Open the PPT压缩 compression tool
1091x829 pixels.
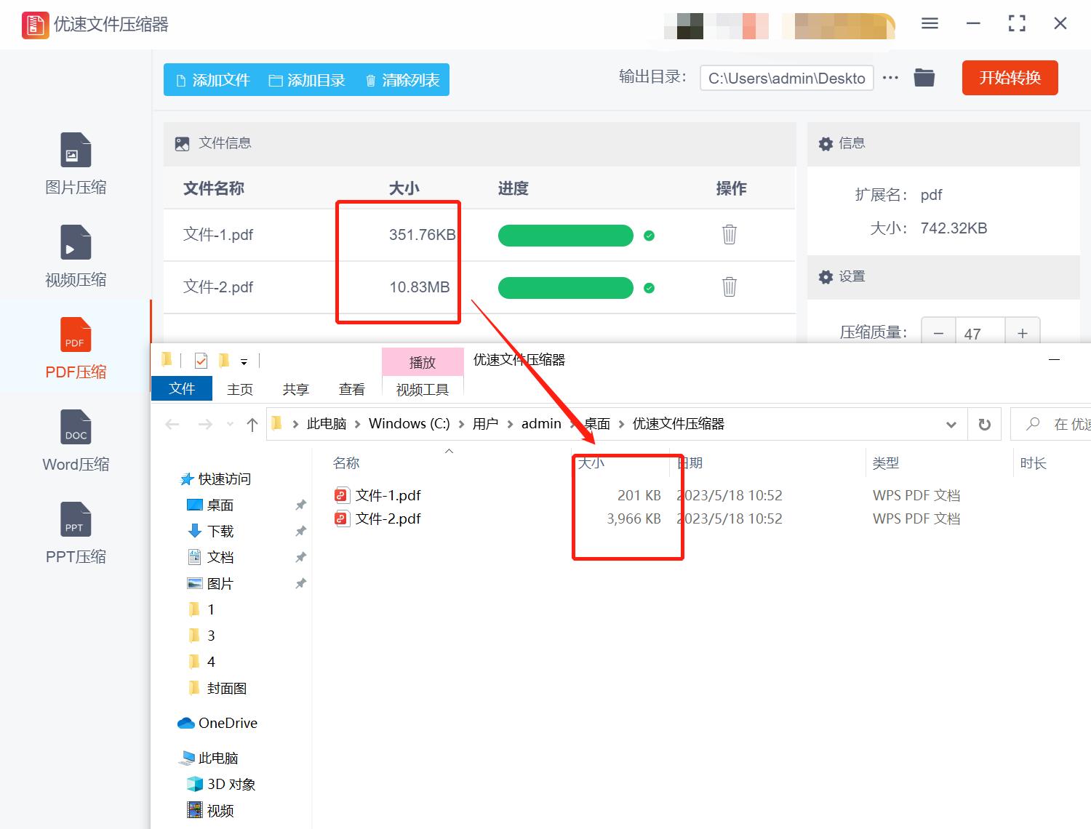point(75,533)
